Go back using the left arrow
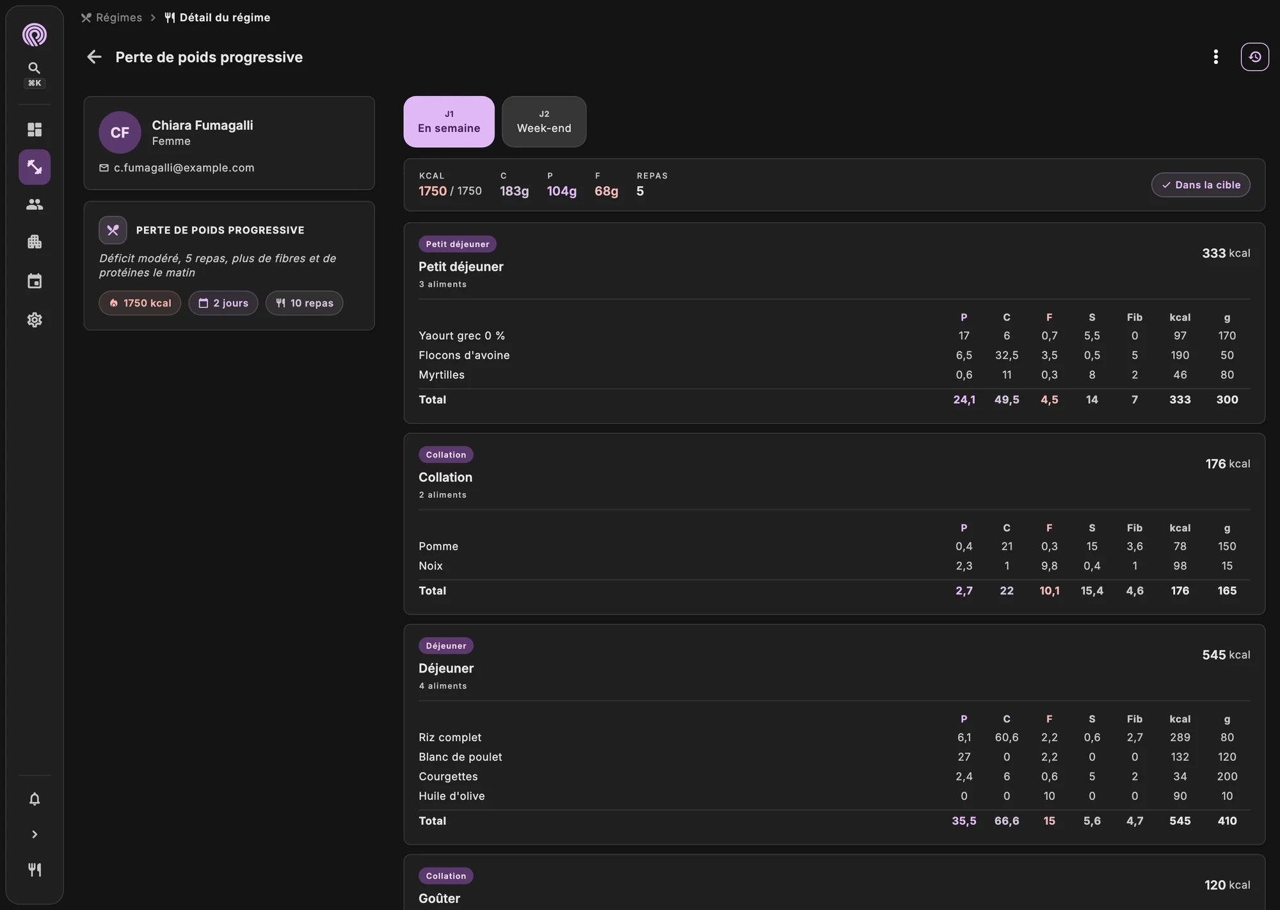Viewport: 1280px width, 910px height. tap(94, 57)
